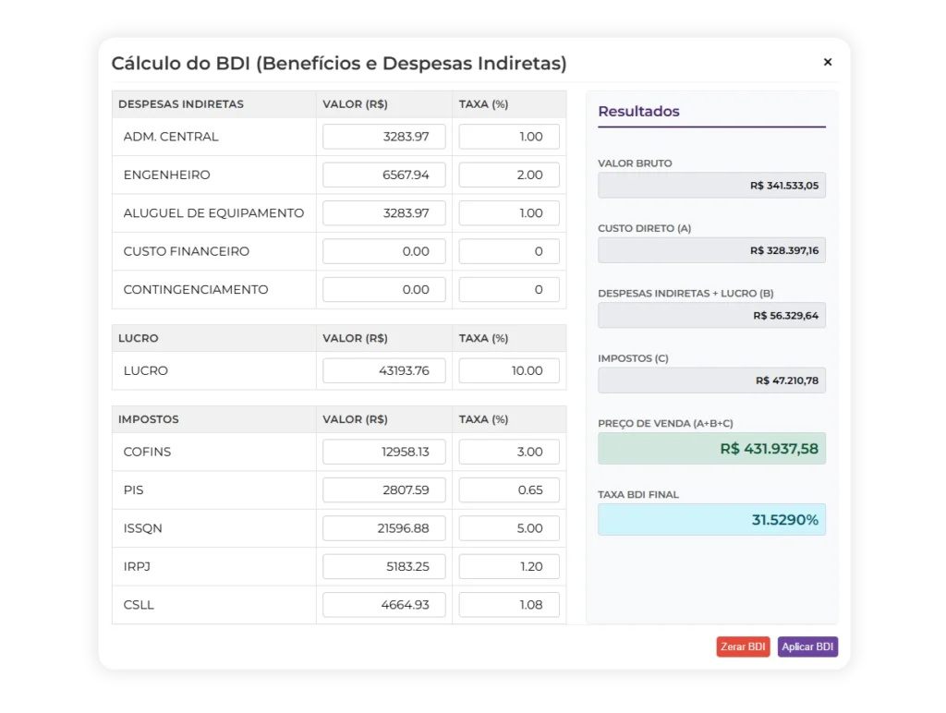Edit the COFINS taxa field
Image resolution: width=946 pixels, height=713 pixels.
509,452
